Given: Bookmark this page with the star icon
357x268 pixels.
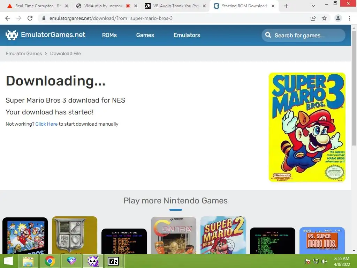Looking at the screenshot, I should [x=324, y=18].
